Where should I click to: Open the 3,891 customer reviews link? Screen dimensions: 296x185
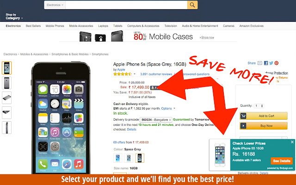pyautogui.click(x=156, y=74)
